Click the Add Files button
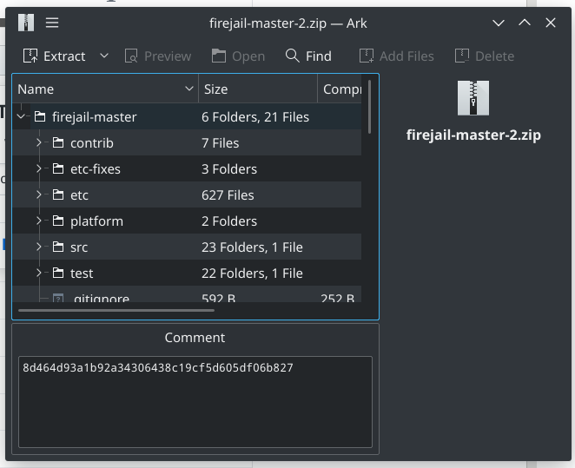 397,56
